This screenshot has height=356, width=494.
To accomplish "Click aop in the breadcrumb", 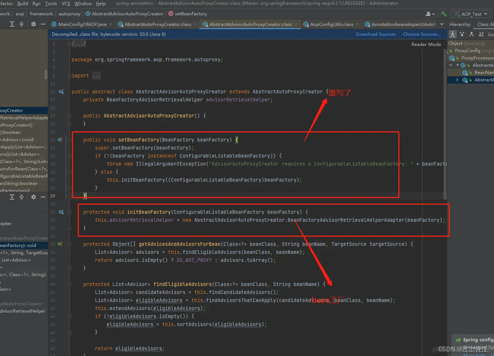I will tap(20, 14).
